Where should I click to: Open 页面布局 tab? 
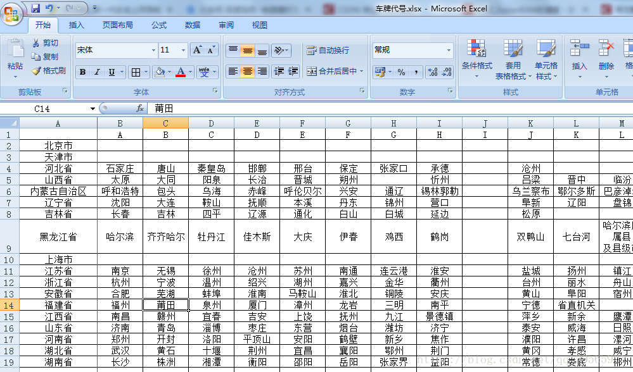(117, 25)
